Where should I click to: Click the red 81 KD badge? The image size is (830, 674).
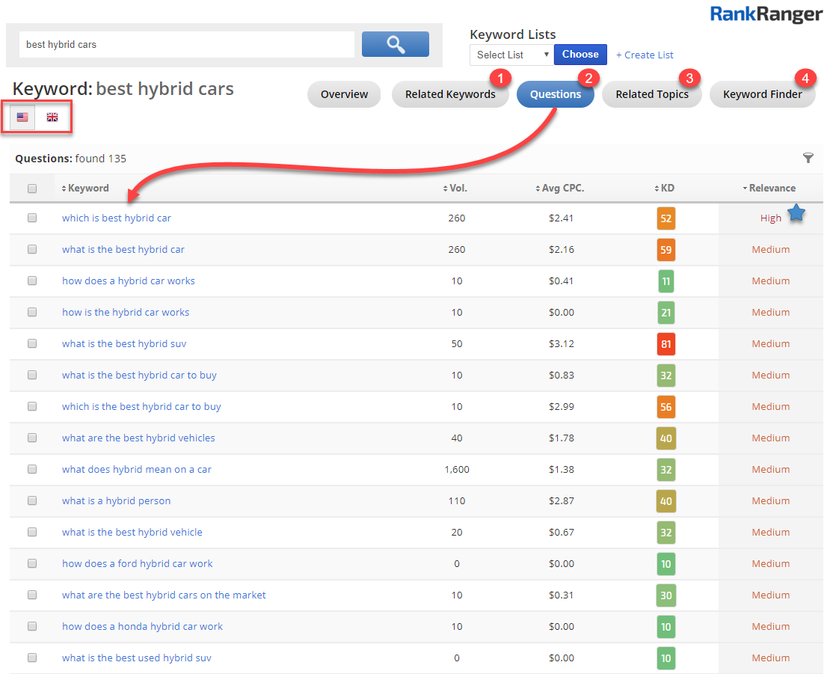[x=665, y=344]
